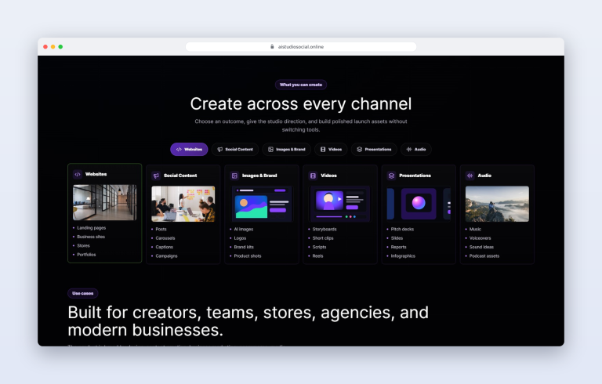
Task: Click the red close window button
Action: [45, 47]
